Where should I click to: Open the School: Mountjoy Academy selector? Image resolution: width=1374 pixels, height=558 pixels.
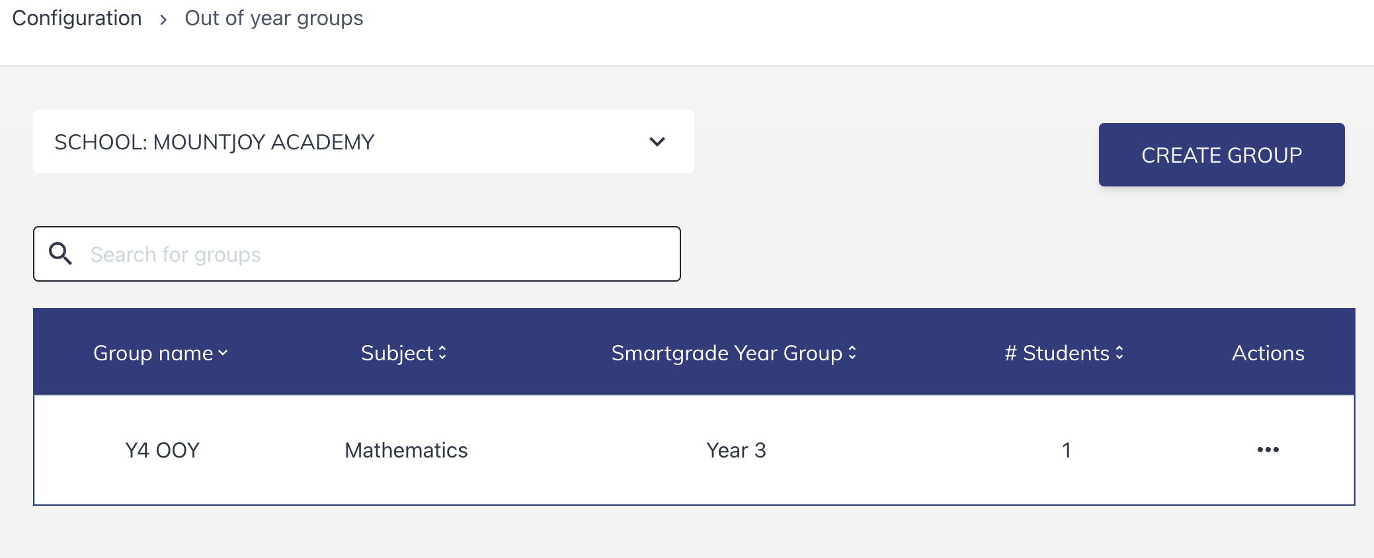[363, 141]
